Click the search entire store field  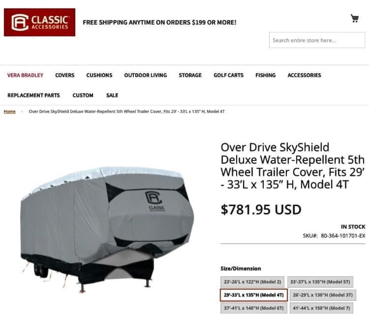[317, 40]
